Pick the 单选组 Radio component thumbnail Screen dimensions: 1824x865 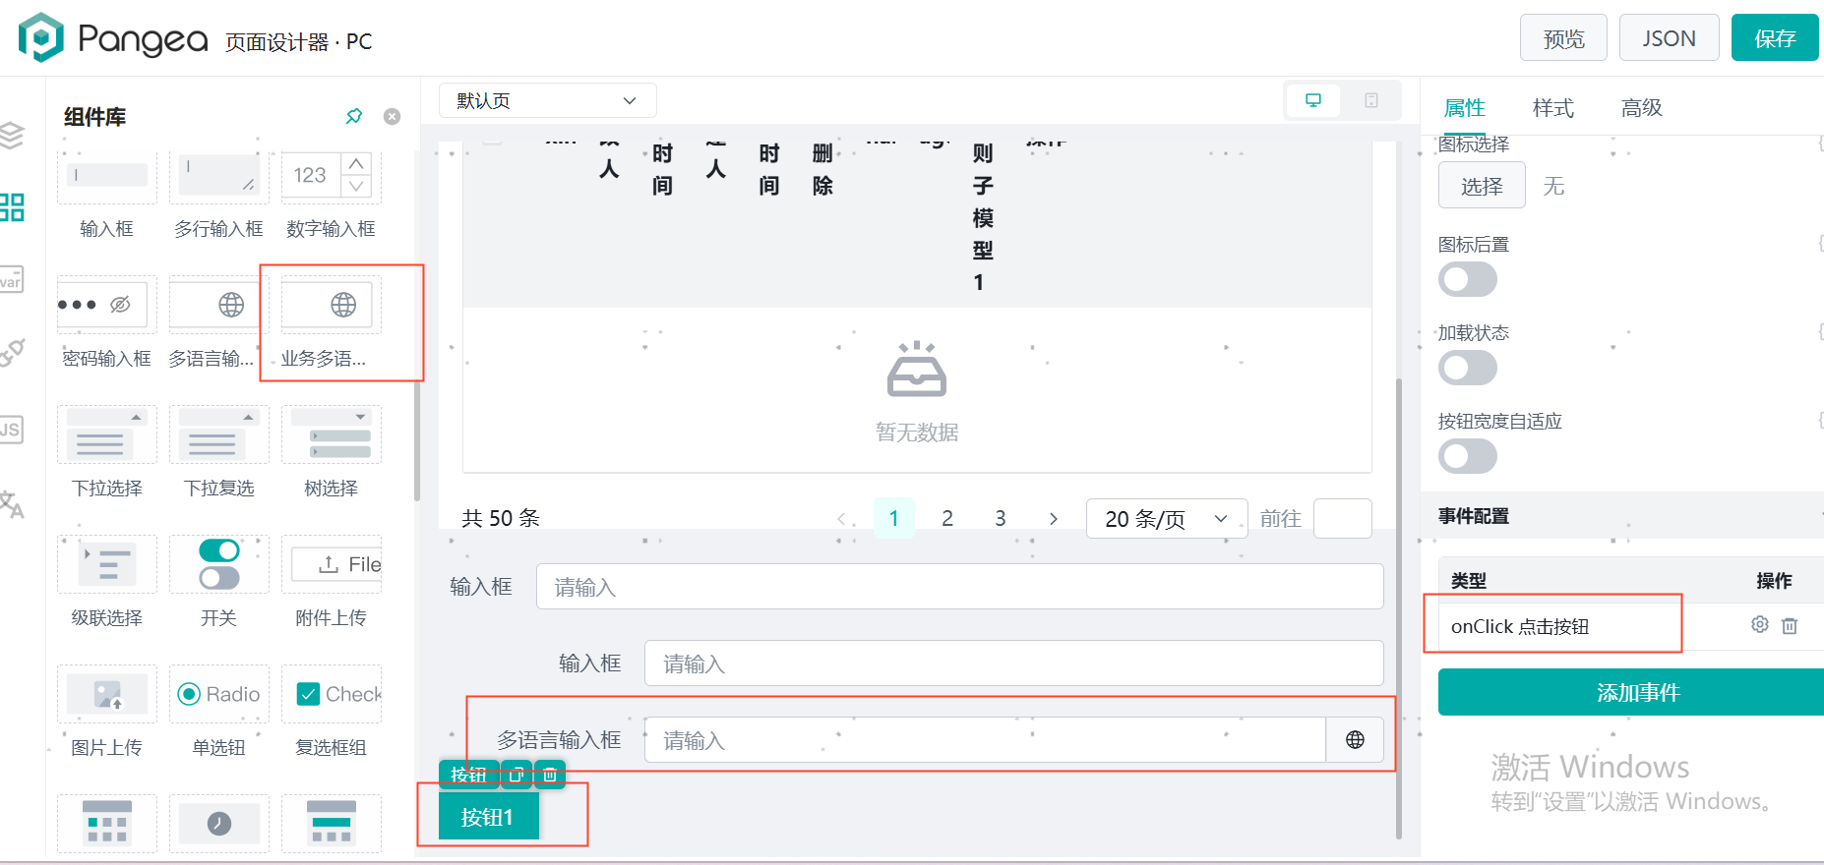pos(219,694)
